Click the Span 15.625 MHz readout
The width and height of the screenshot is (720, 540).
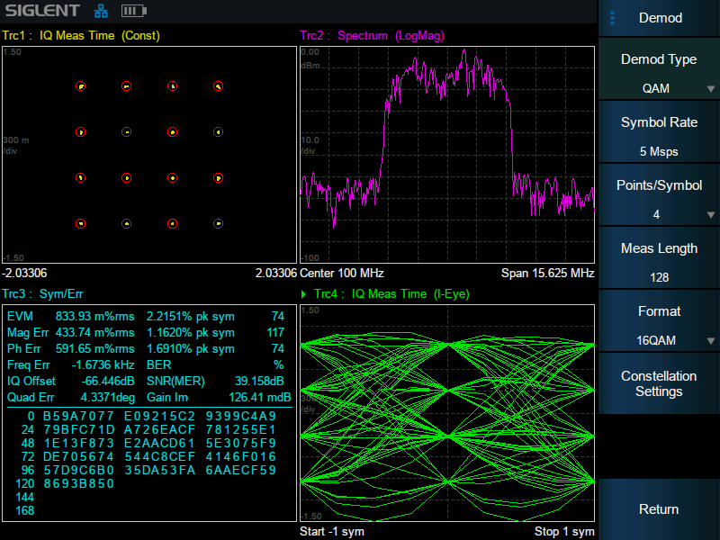pyautogui.click(x=547, y=273)
